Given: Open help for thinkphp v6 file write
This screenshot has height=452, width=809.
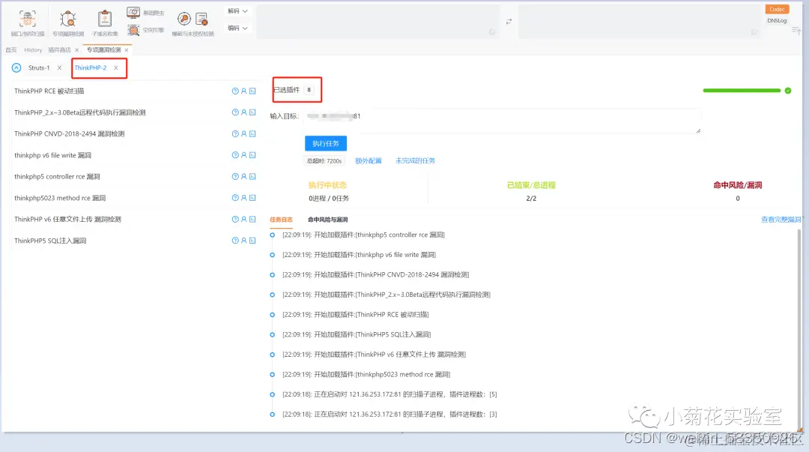Looking at the screenshot, I should coord(235,155).
